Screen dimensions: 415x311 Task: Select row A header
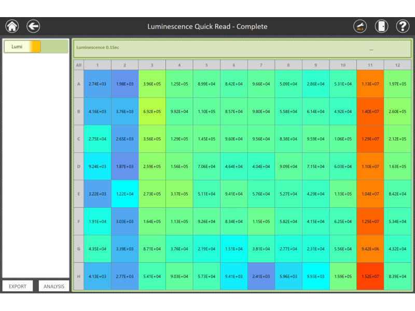click(79, 84)
